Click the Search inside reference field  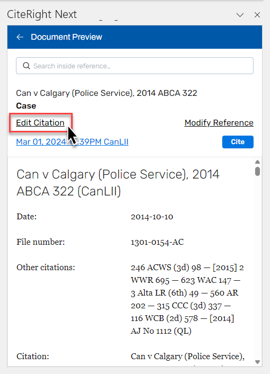[135, 66]
